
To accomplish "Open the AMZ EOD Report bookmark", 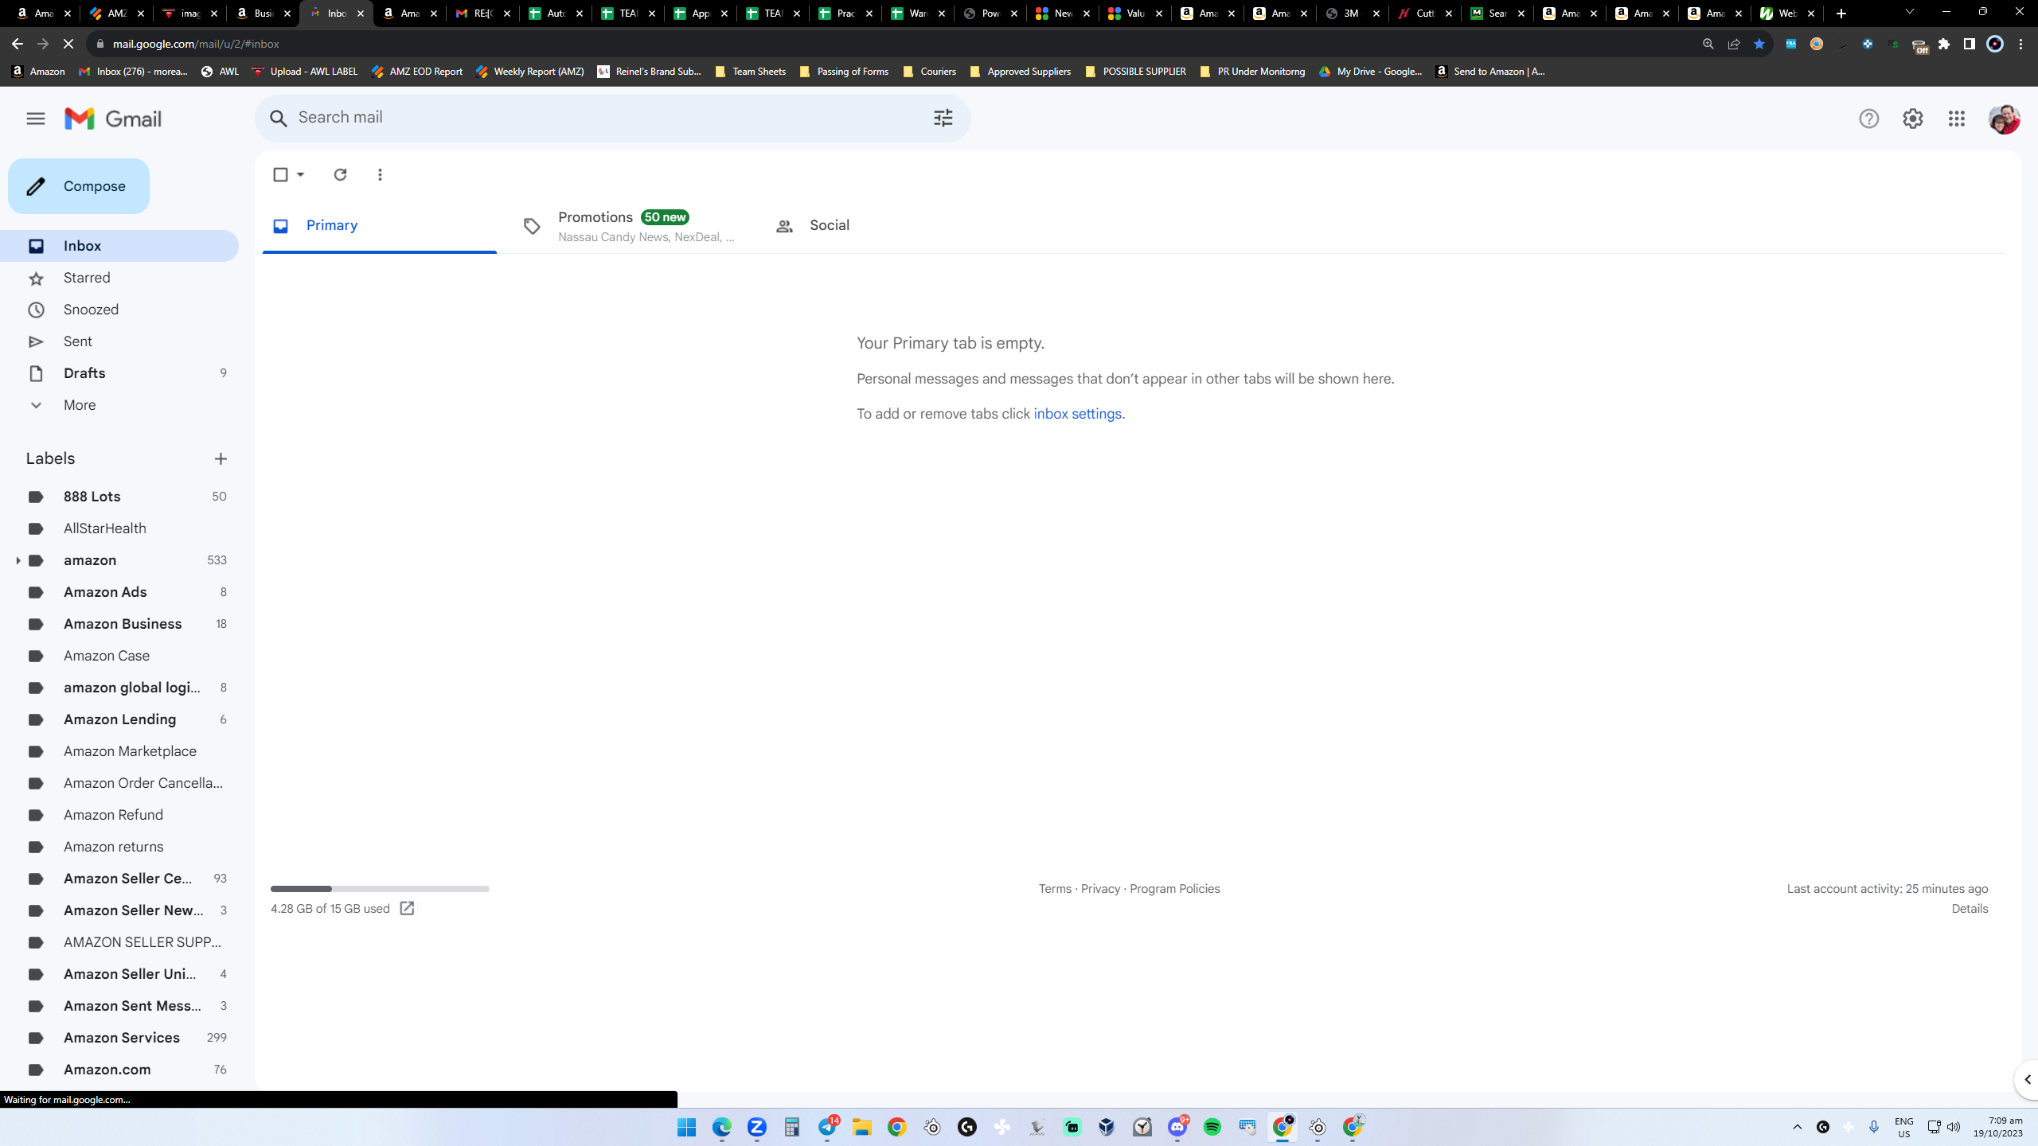I will pos(416,72).
